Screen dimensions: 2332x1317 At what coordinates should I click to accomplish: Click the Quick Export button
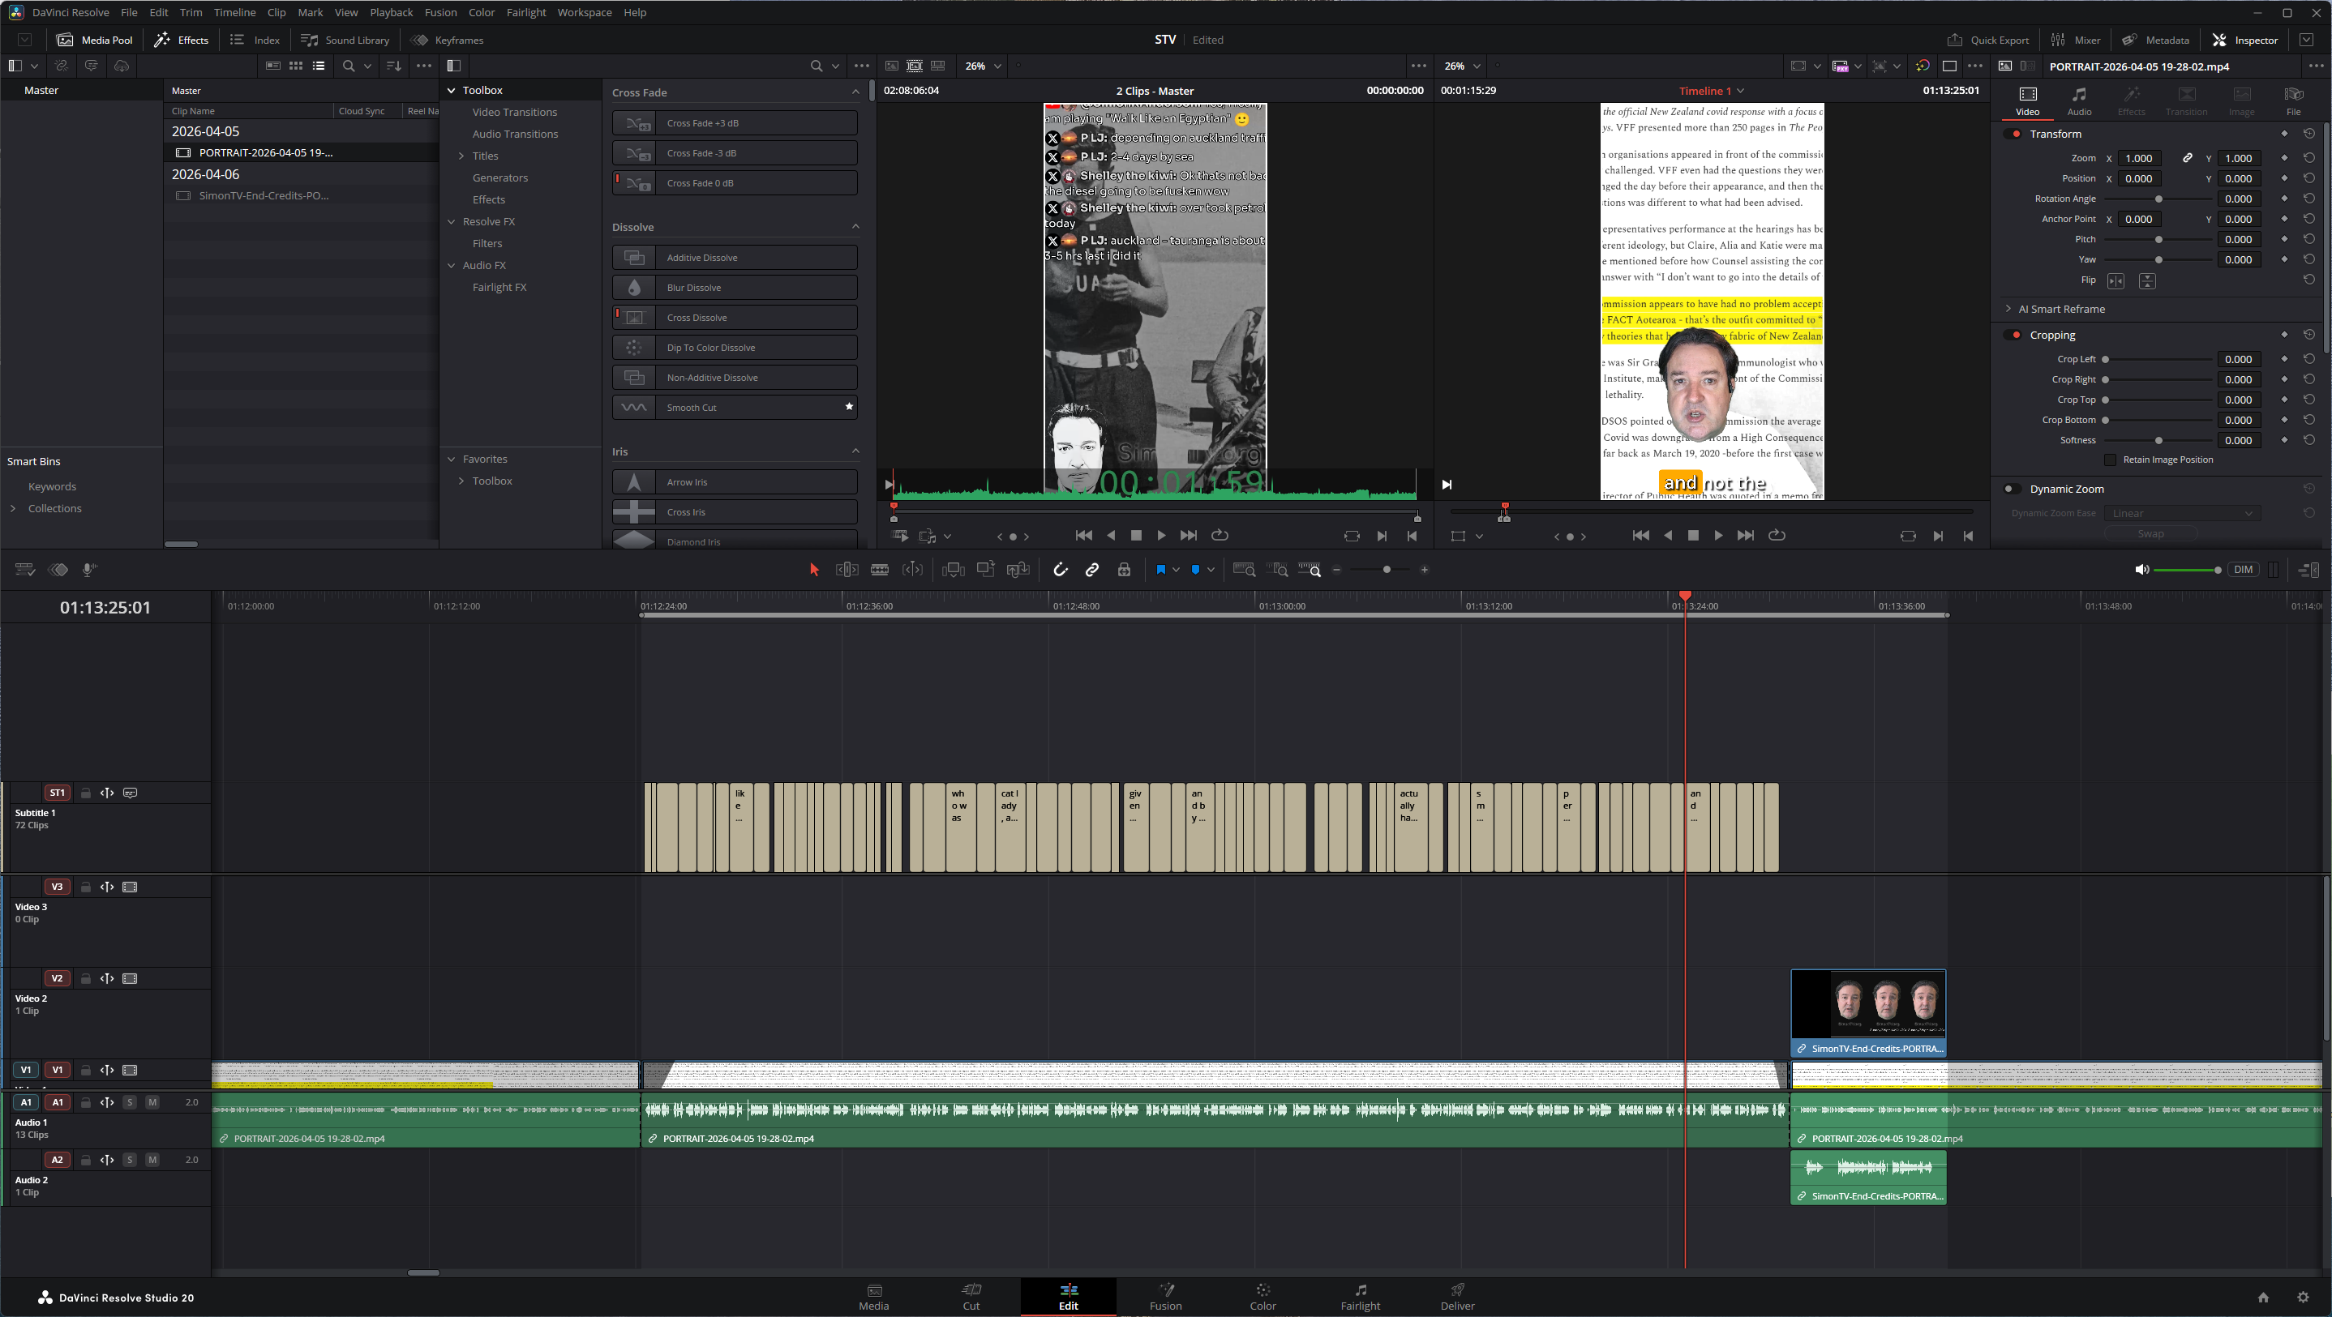[x=1988, y=40]
